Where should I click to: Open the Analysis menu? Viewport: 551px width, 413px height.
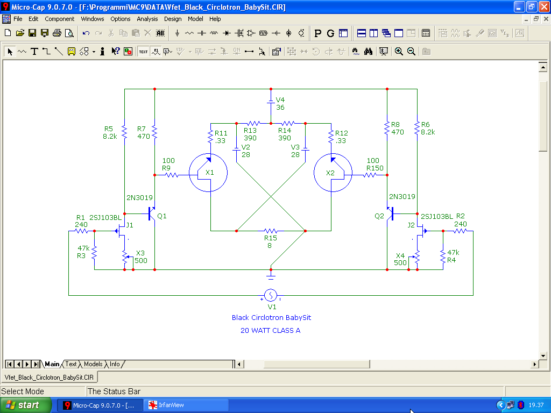click(147, 19)
